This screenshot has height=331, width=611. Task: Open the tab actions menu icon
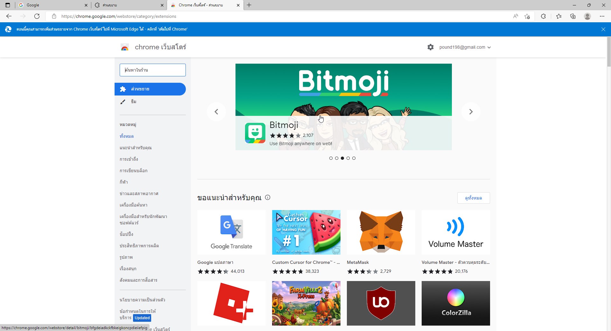pos(8,5)
